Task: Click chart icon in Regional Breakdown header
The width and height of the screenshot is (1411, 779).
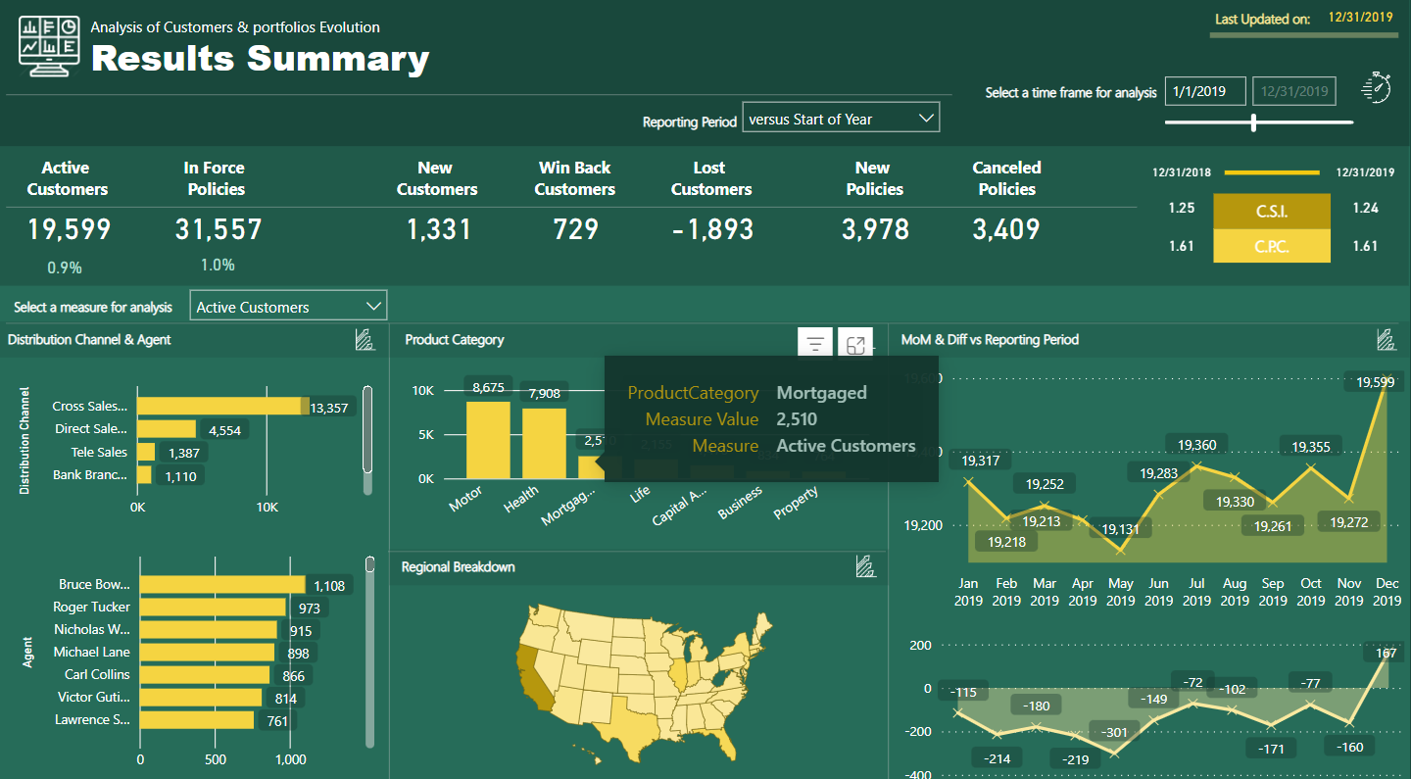Action: 864,566
